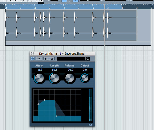Click the Length label
This screenshot has height=130, width=154.
[x=54, y=66]
